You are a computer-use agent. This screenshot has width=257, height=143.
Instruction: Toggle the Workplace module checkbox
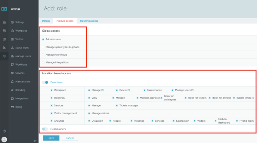point(52,90)
